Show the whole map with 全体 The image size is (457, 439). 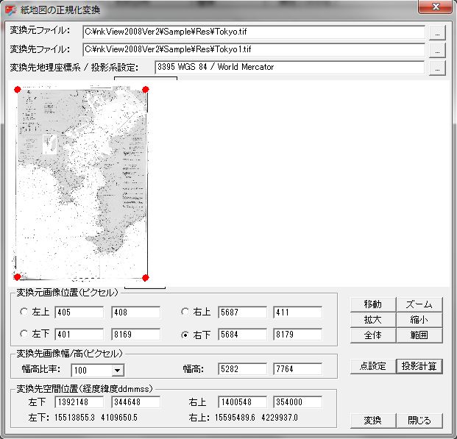point(372,335)
